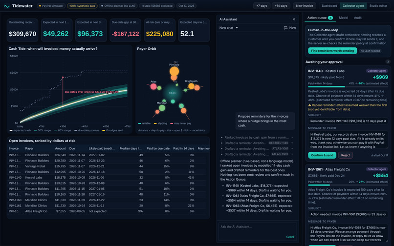The width and height of the screenshot is (394, 246).
Task: Focus the Ask the AI Assistant input
Action: (258, 232)
